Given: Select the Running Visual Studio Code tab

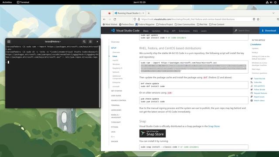Looking at the screenshot, I should click(129, 13).
